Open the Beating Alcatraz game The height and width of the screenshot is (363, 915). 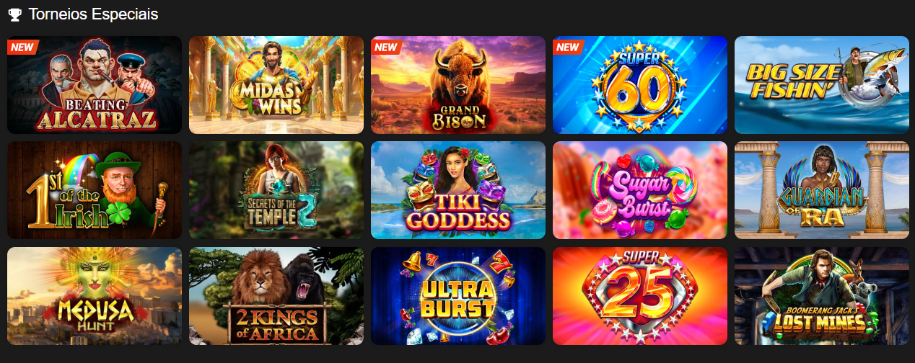(x=95, y=85)
